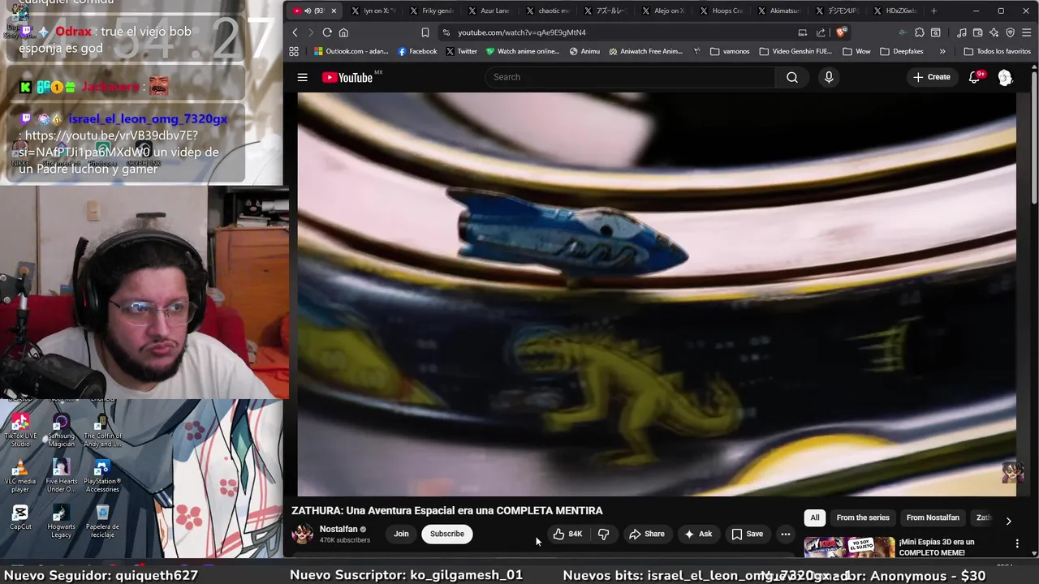
Task: Reload the page with the browser refresh icon
Action: pos(327,32)
